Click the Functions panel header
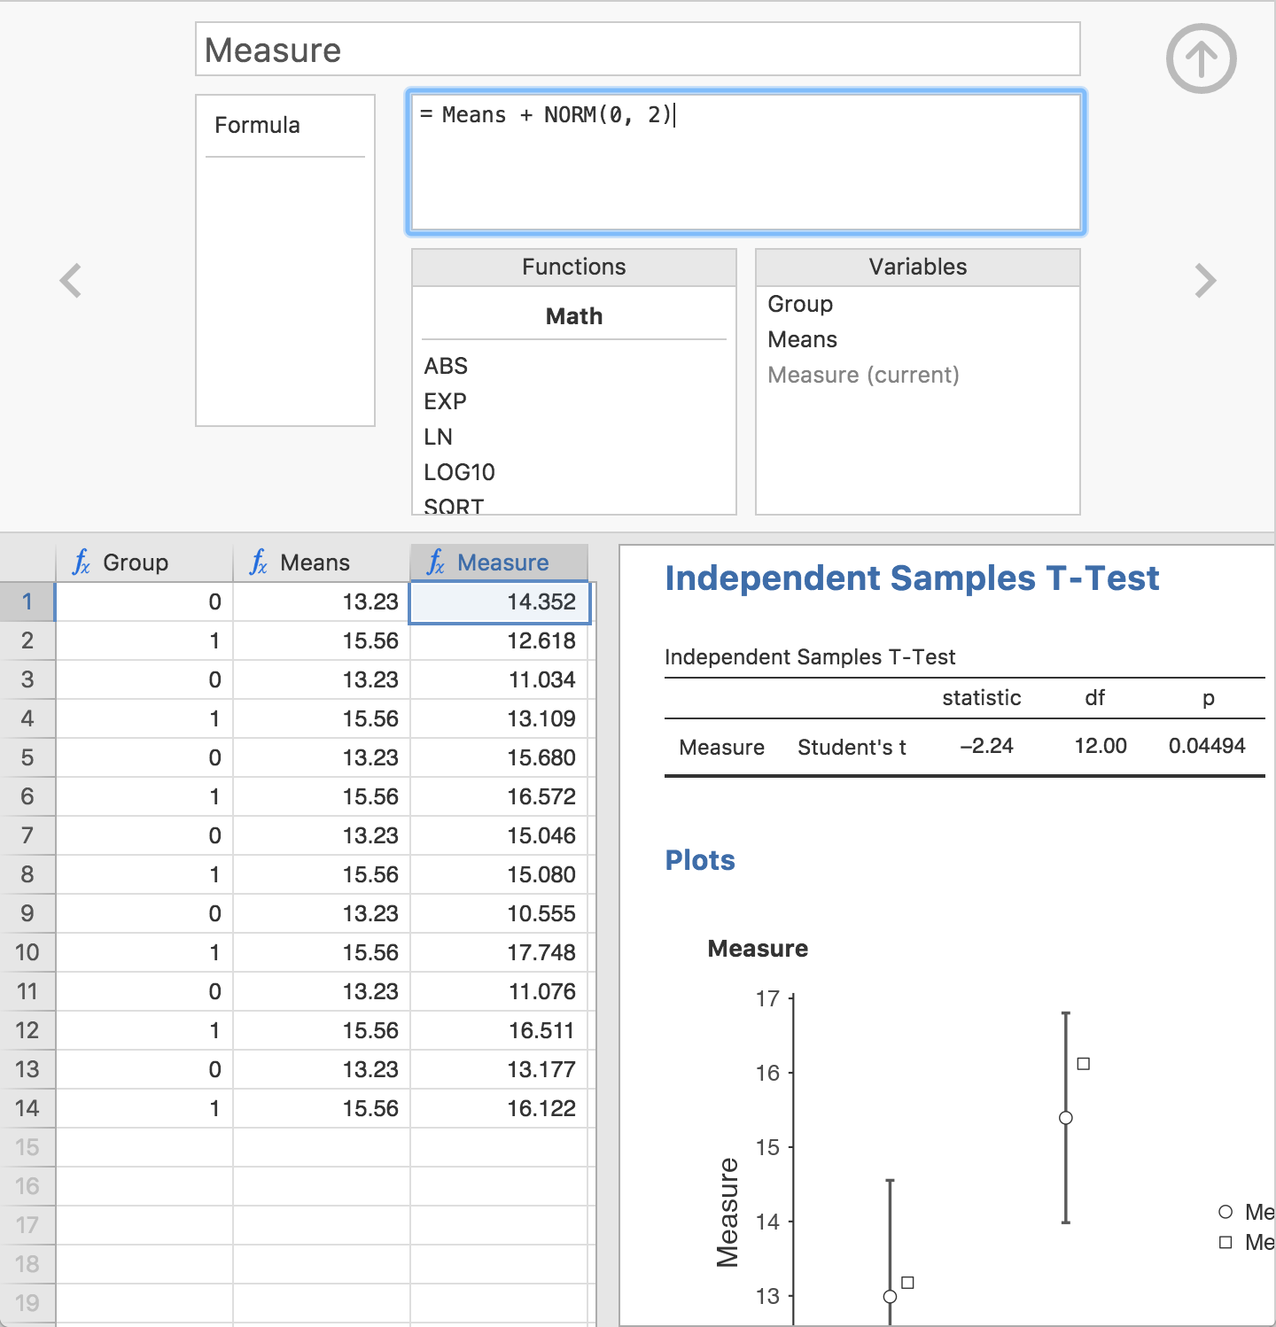 574,267
